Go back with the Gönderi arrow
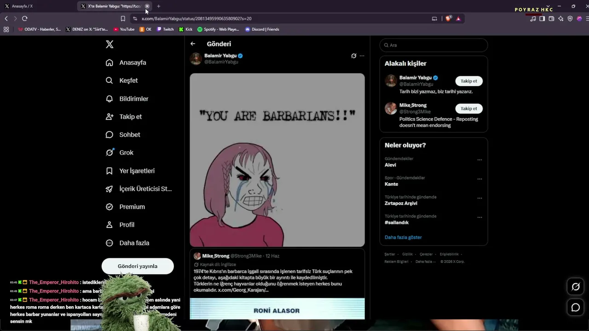Image resolution: width=589 pixels, height=331 pixels. pos(193,44)
